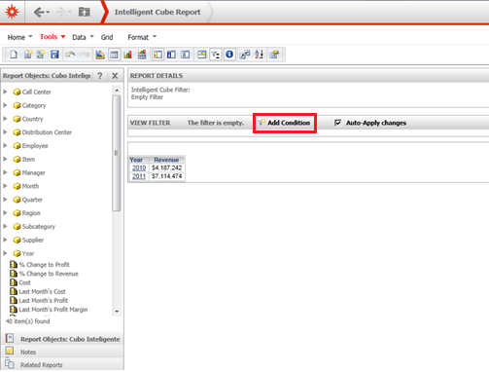Click the pivot/swap rows columns icon

245,55
